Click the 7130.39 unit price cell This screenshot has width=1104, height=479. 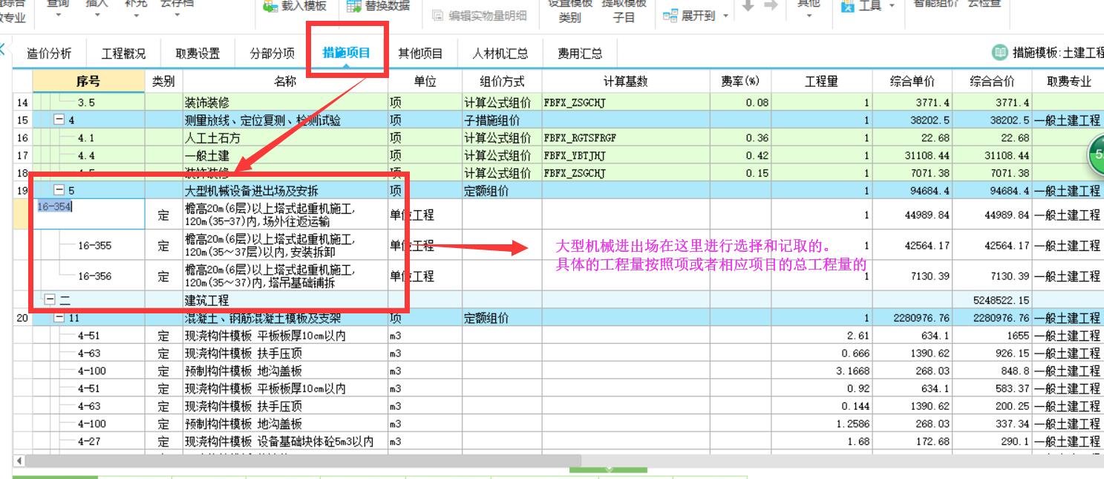(x=912, y=276)
